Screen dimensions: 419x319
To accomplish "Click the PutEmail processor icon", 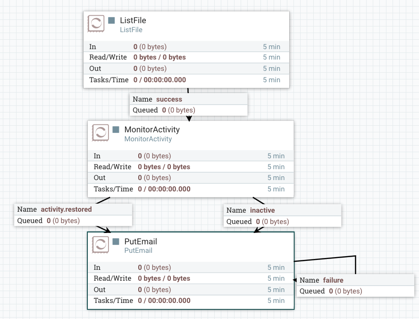I will [100, 245].
